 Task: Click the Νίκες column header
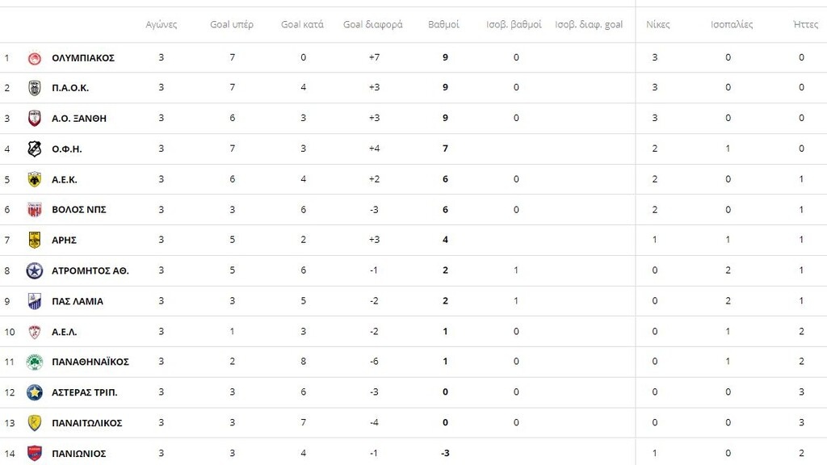click(x=658, y=24)
